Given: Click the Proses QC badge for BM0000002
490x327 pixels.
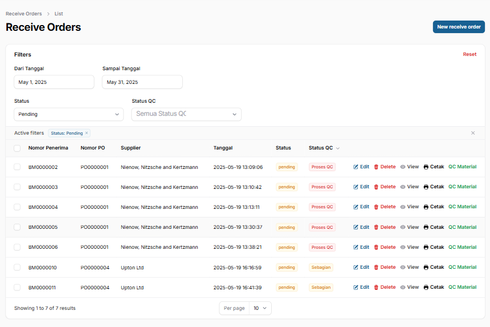Looking at the screenshot, I should coord(322,167).
